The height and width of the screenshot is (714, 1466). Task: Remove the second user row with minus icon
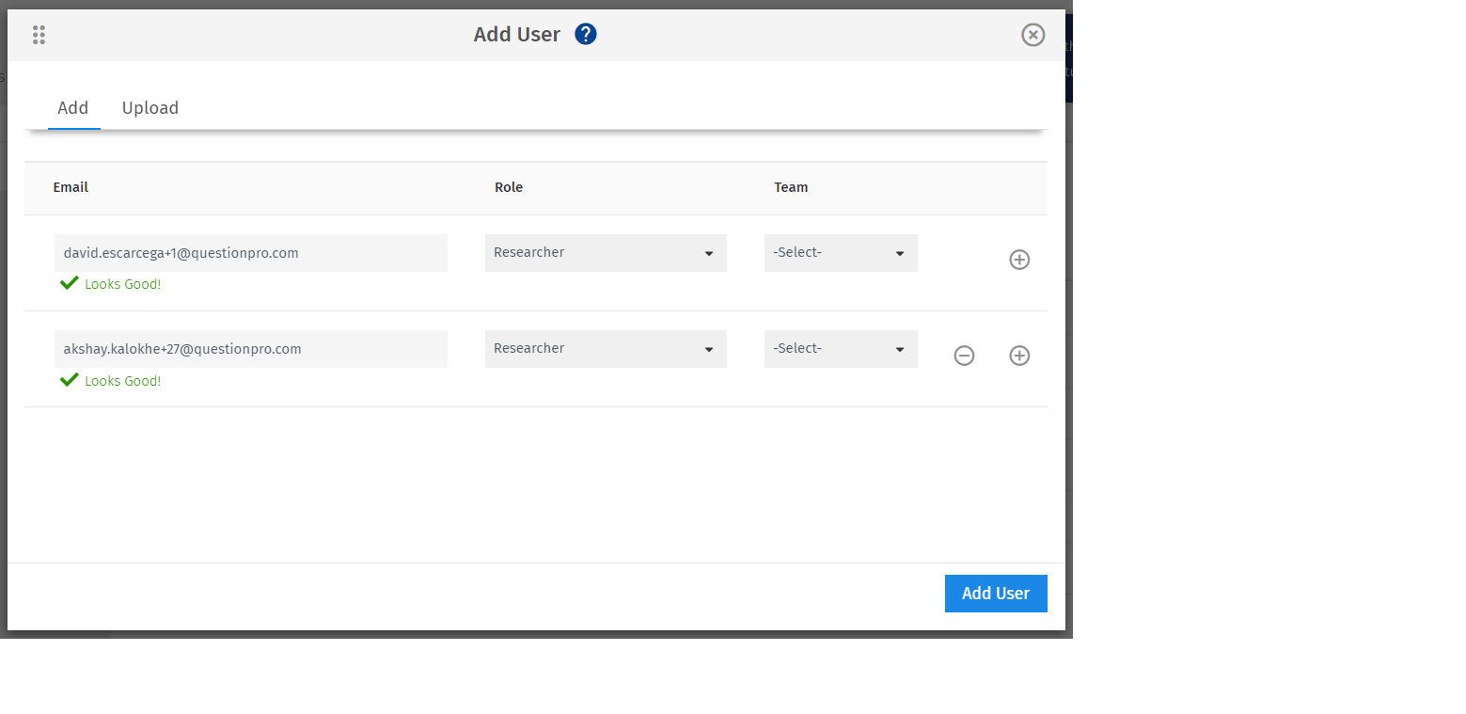[964, 356]
